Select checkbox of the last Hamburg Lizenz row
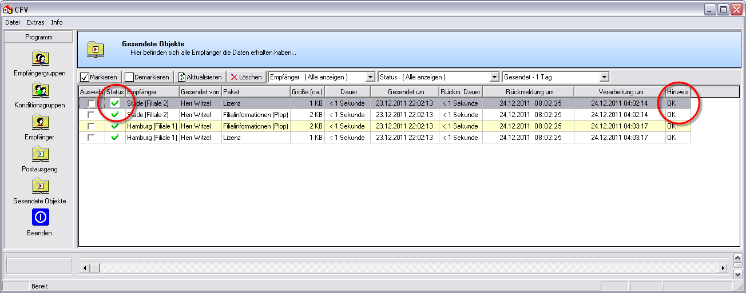The width and height of the screenshot is (746, 293). tap(91, 138)
